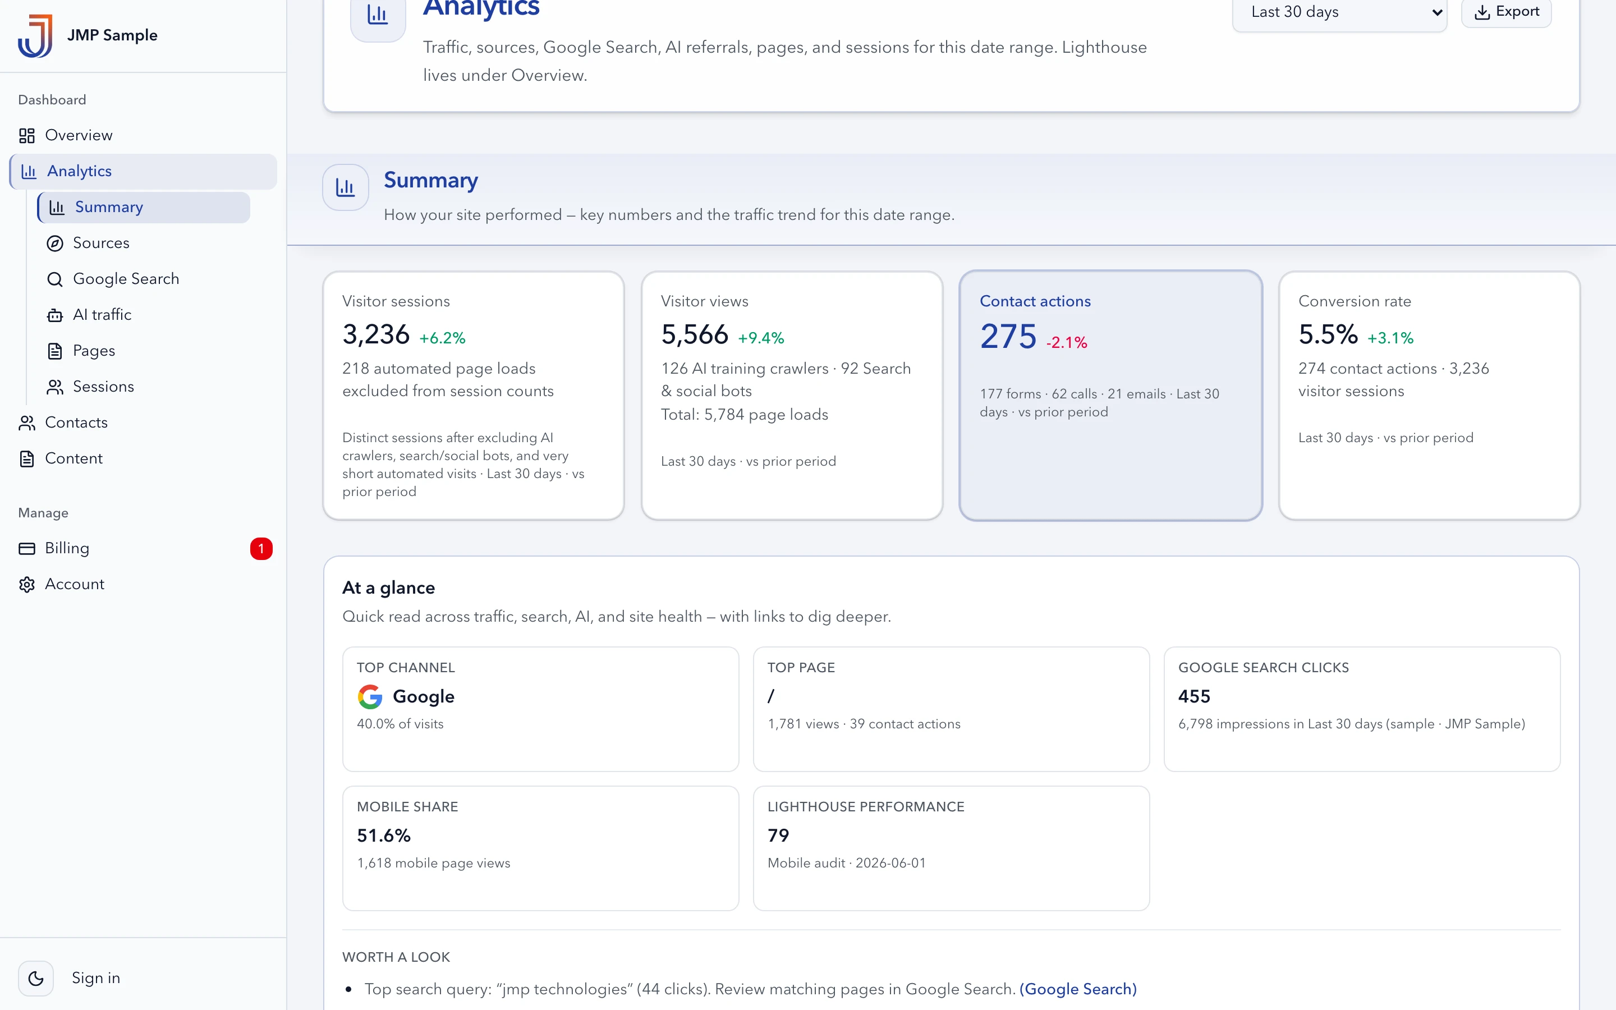Image resolution: width=1616 pixels, height=1010 pixels.
Task: Select the Visitor views card
Action: (792, 396)
